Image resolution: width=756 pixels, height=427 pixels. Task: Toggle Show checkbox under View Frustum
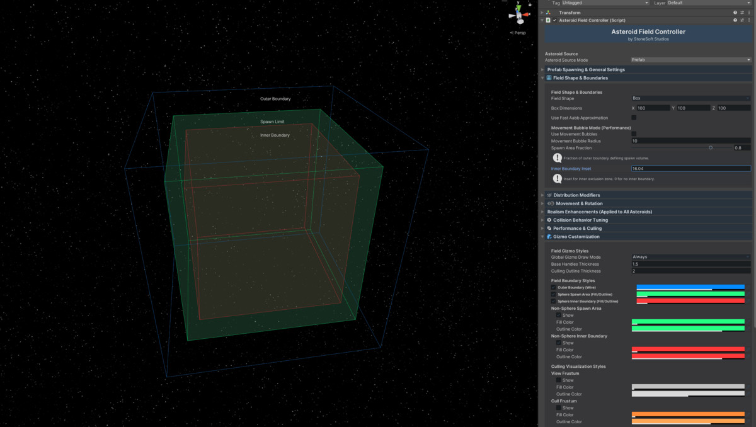(x=558, y=380)
